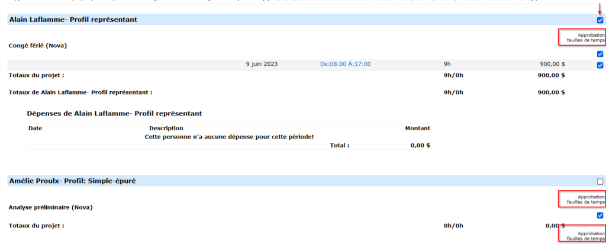Click the Description column header in expenses
Viewport: 606px width, 244px height.
[x=166, y=128]
